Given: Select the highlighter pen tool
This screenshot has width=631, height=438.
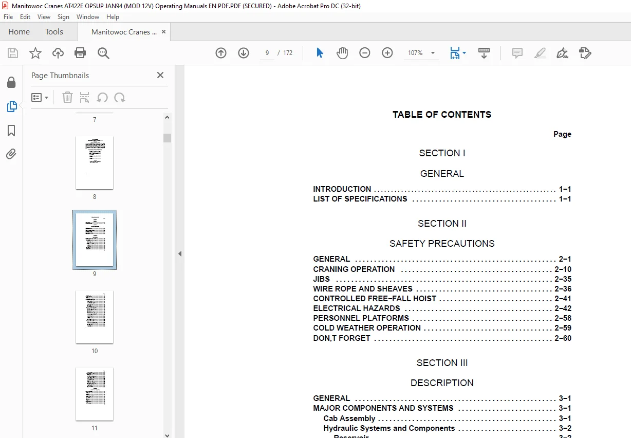Looking at the screenshot, I should point(540,53).
